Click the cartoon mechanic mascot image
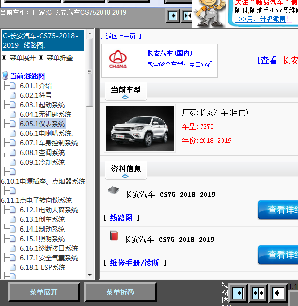Screen dimensions: 298x306 209,13
